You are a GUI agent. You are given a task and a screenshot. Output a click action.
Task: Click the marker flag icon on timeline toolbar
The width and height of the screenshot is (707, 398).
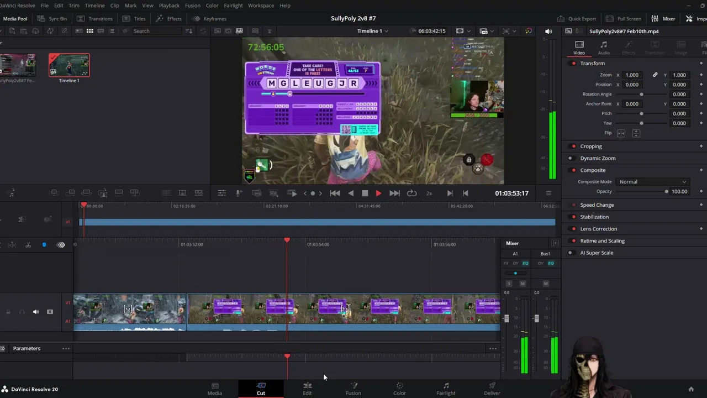click(44, 245)
